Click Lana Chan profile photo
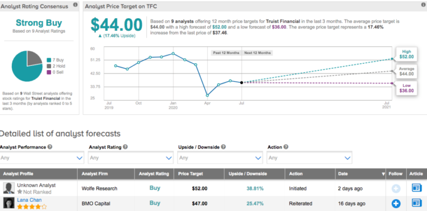 (x=9, y=203)
